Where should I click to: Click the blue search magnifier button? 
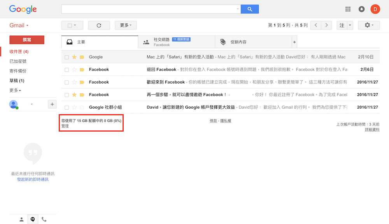[250, 9]
